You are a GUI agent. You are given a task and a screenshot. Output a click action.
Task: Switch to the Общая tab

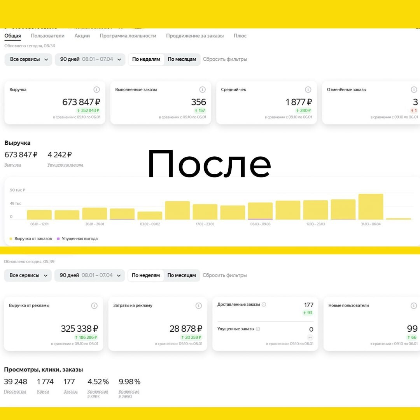click(x=12, y=36)
